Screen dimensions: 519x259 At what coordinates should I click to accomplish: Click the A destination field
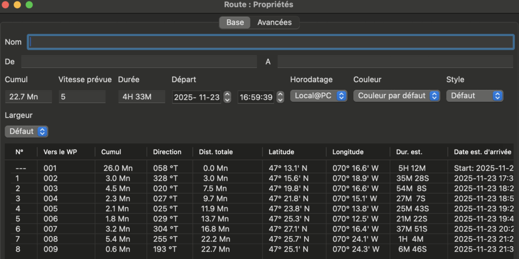395,62
